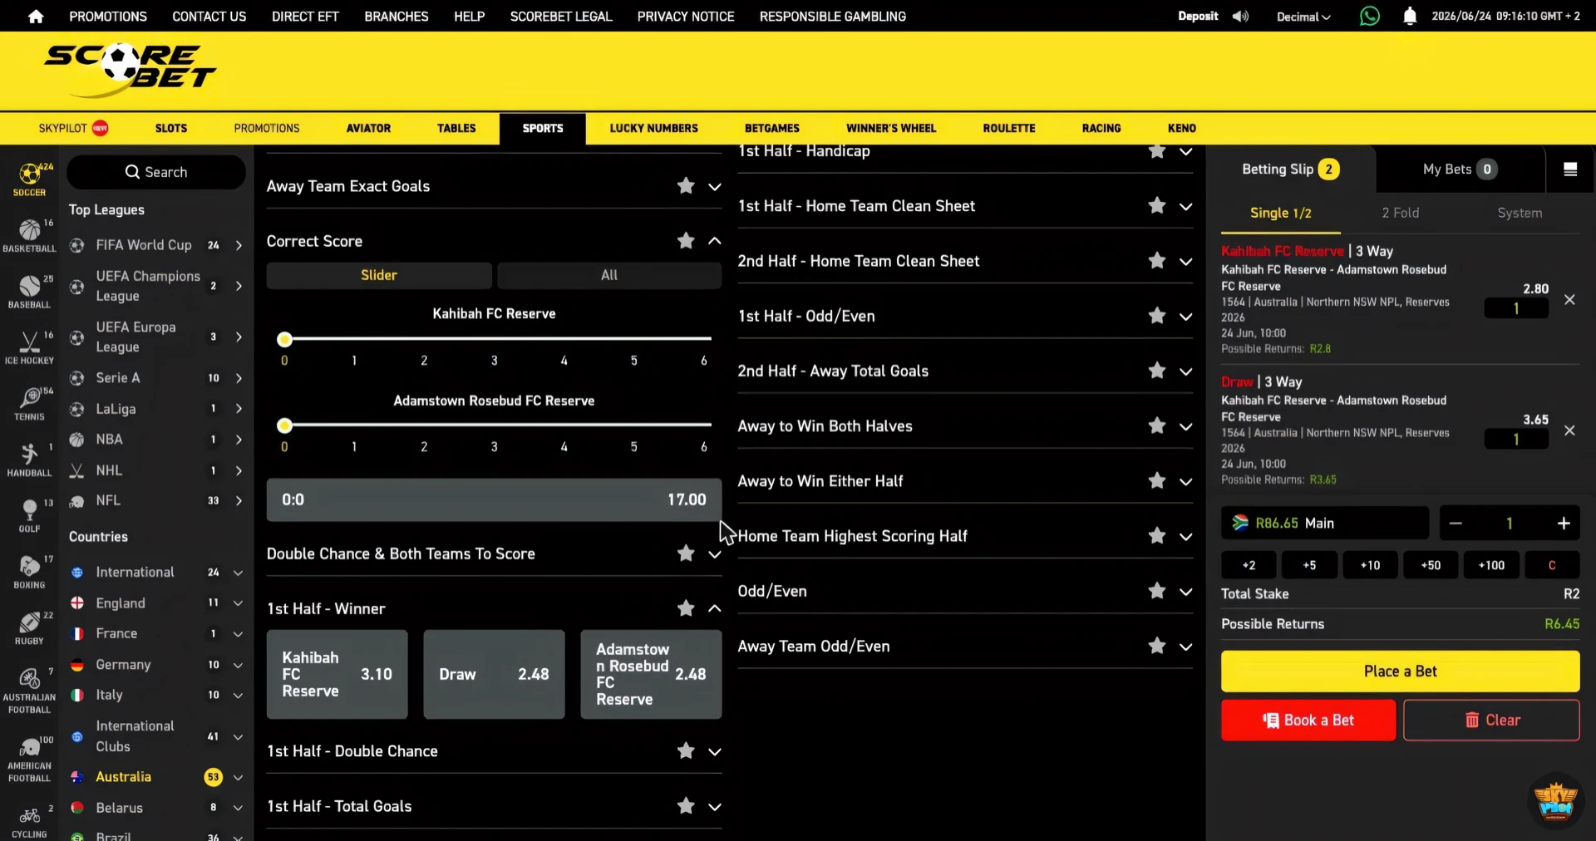Image resolution: width=1596 pixels, height=841 pixels.
Task: Click the Adamstown Rosebud FC Reserve slider handle
Action: (x=284, y=425)
